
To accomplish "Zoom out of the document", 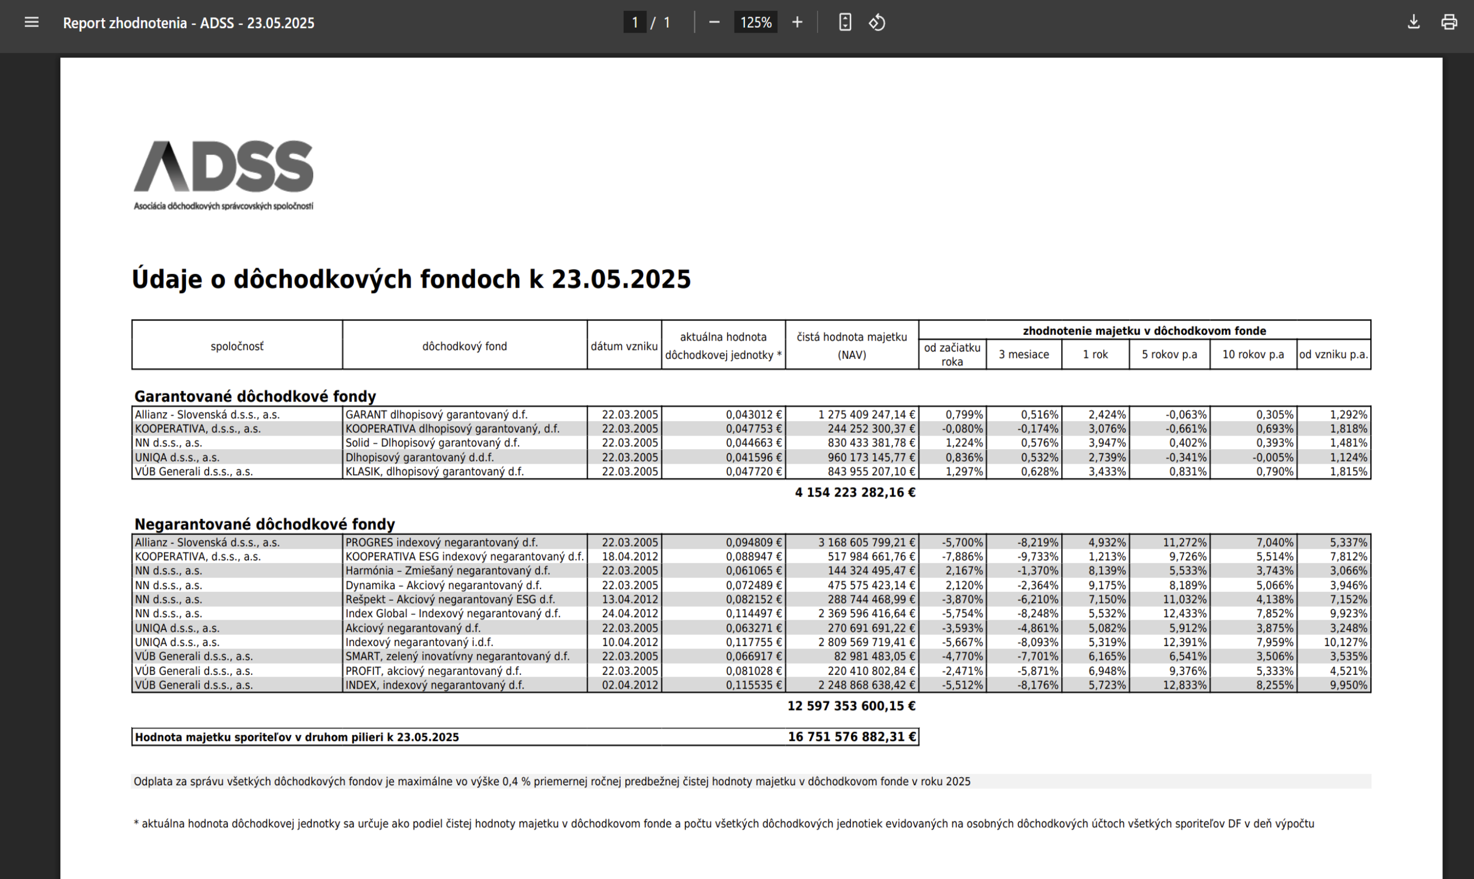I will click(714, 22).
